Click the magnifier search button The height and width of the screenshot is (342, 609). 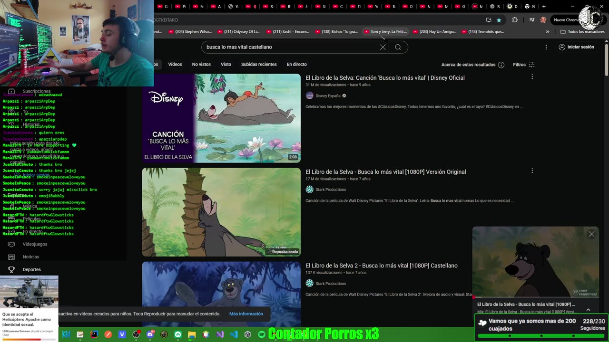pos(398,47)
